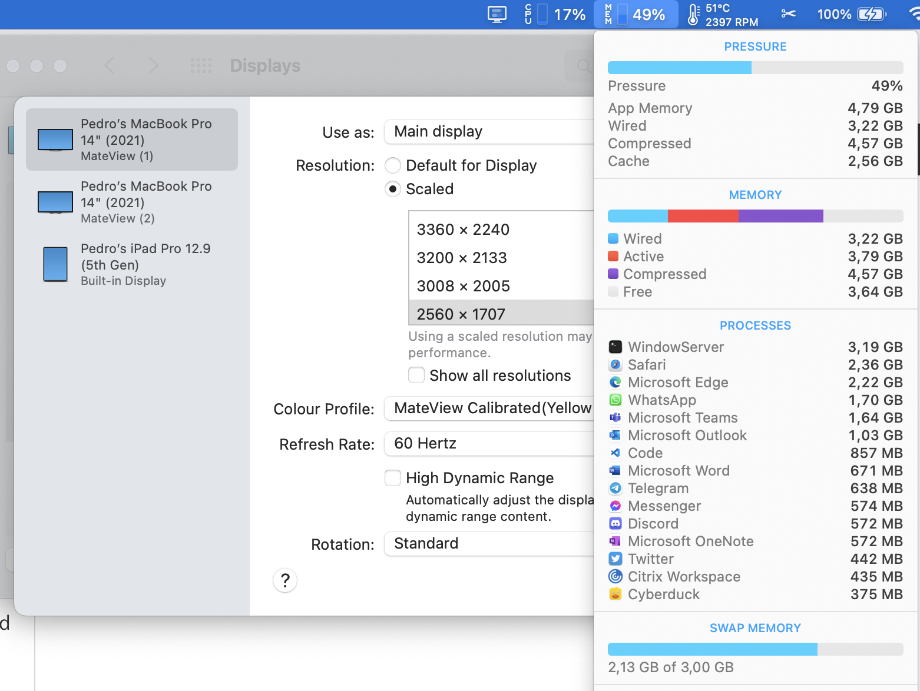This screenshot has height=691, width=920.
Task: Click the Citrix Workspace process icon
Action: point(615,576)
